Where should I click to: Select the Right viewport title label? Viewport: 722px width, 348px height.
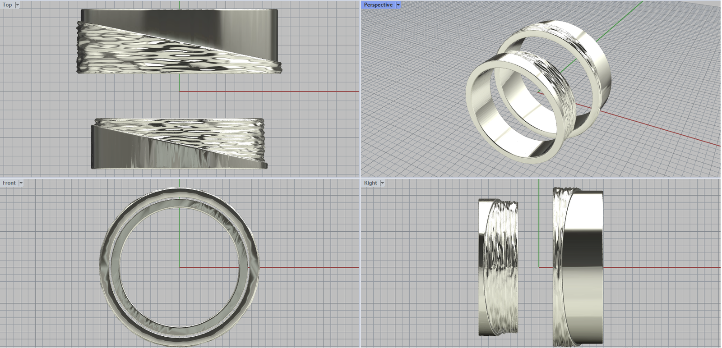[370, 183]
